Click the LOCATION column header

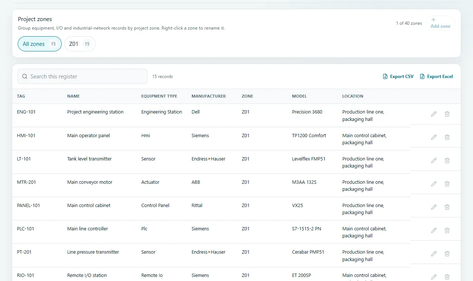(353, 96)
